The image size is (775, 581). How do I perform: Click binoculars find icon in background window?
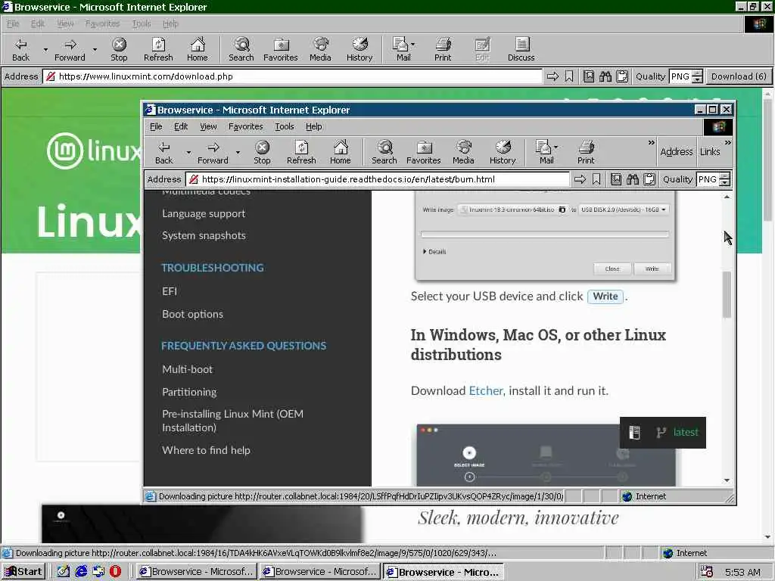tap(605, 76)
